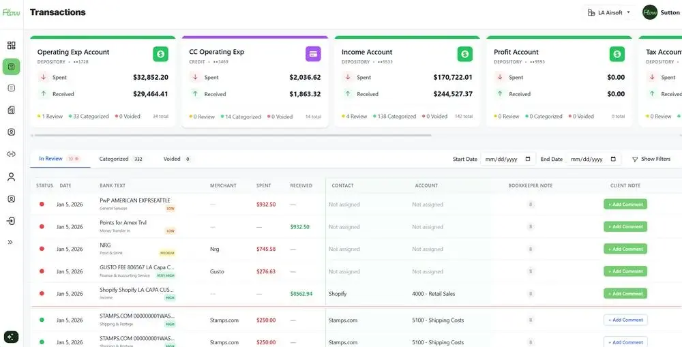This screenshot has height=347, width=682.
Task: Click Show Filters button
Action: coord(651,159)
